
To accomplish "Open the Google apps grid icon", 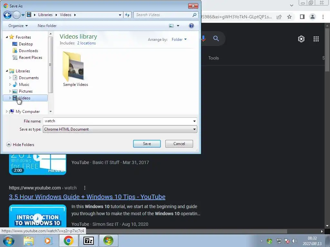I will pyautogui.click(x=316, y=39).
